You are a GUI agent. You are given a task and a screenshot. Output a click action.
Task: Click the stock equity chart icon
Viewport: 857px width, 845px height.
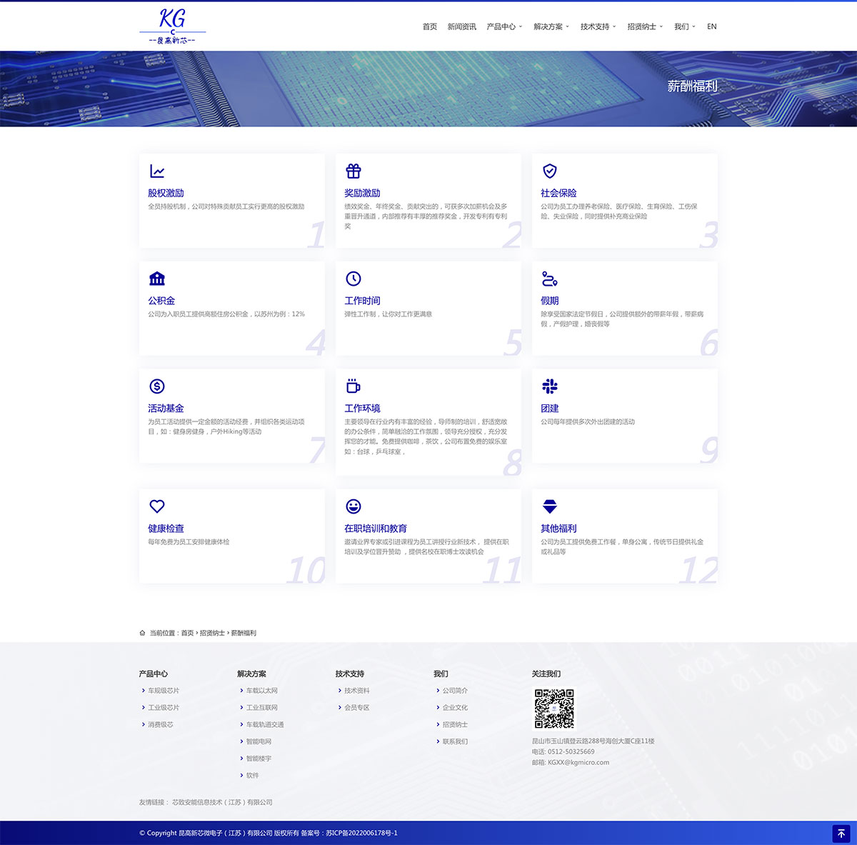[x=157, y=171]
